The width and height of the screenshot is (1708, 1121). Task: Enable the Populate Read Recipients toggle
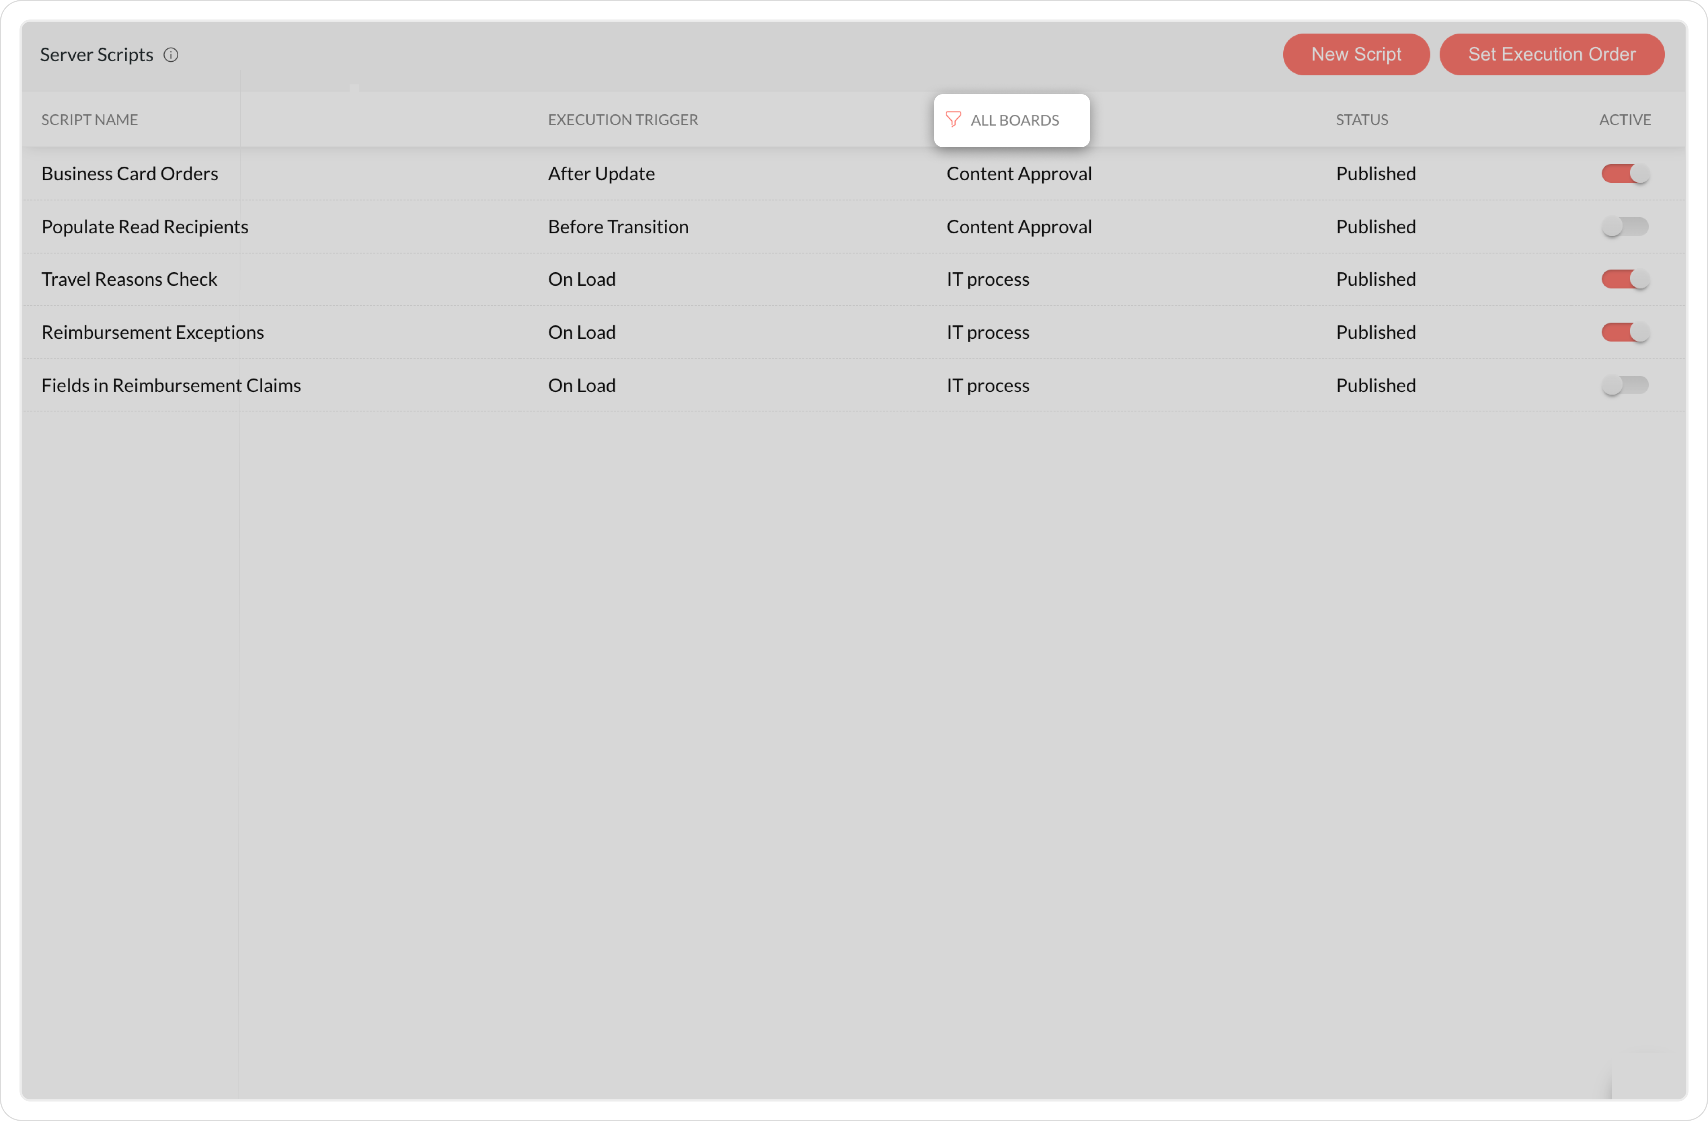[1625, 227]
